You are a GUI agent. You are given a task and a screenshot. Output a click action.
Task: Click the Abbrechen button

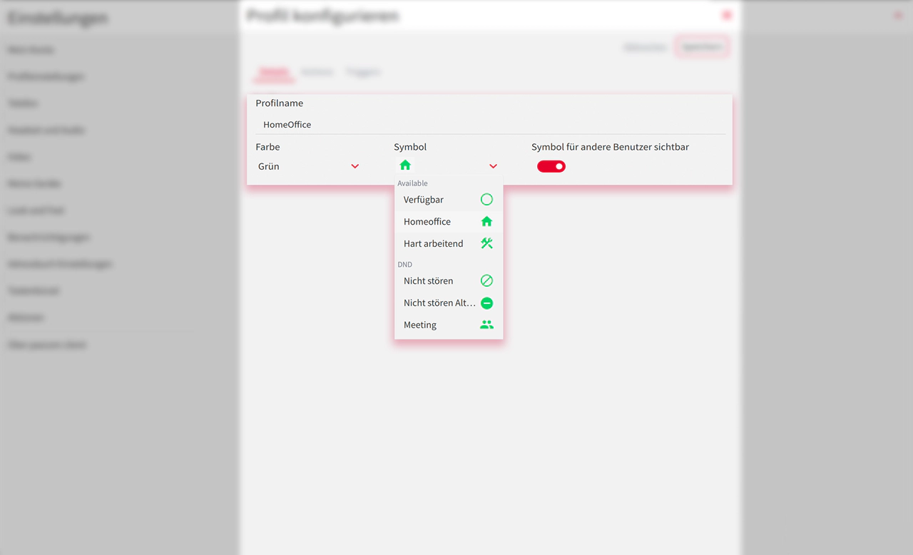(x=644, y=46)
